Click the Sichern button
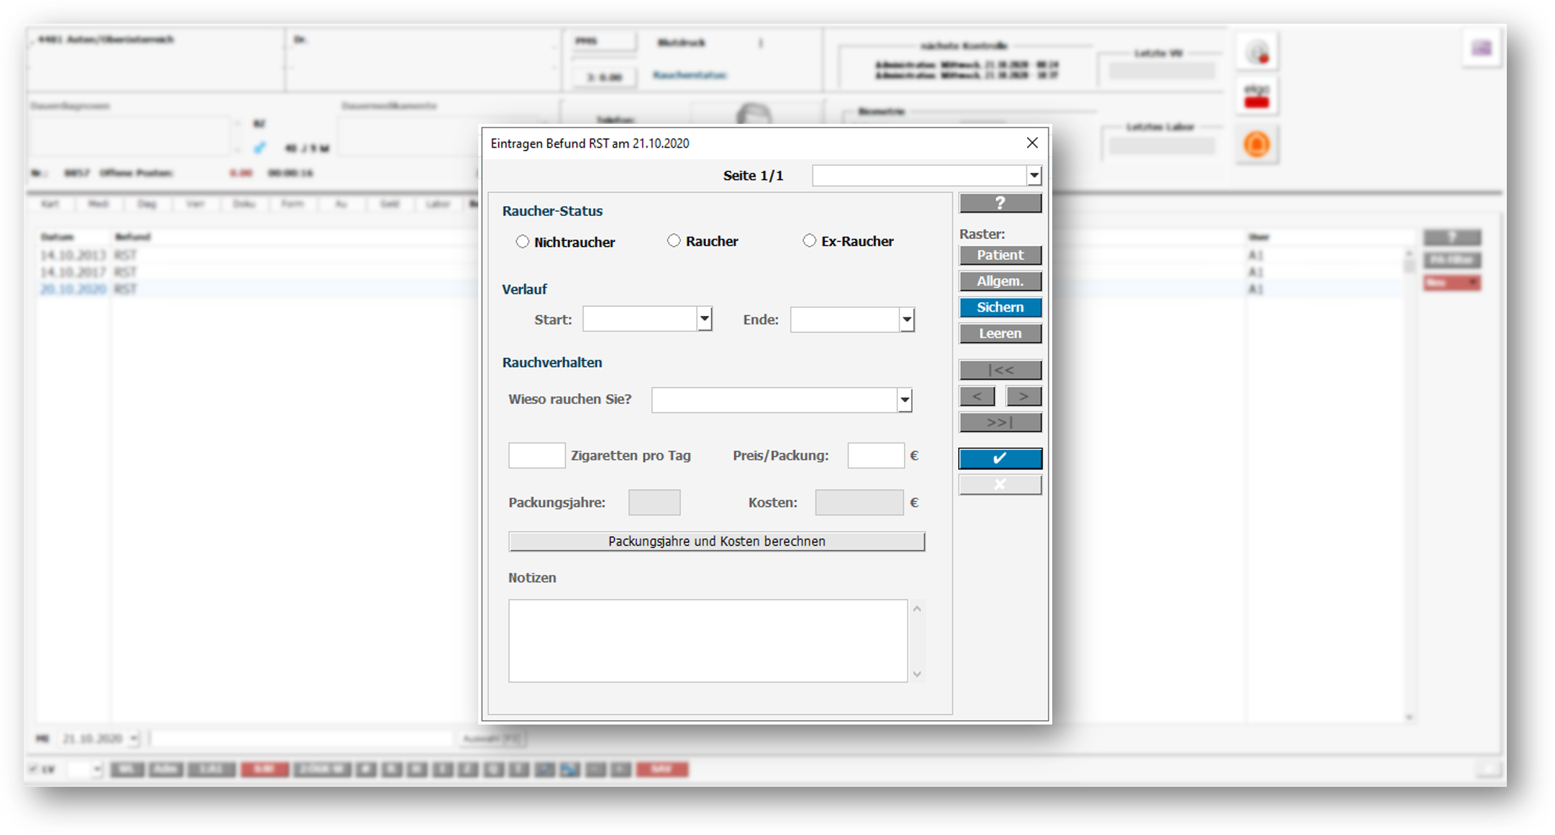 coord(1000,307)
